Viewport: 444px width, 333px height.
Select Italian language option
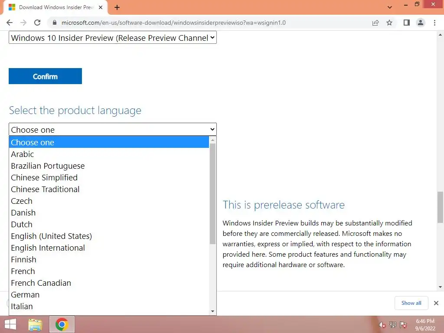109,306
